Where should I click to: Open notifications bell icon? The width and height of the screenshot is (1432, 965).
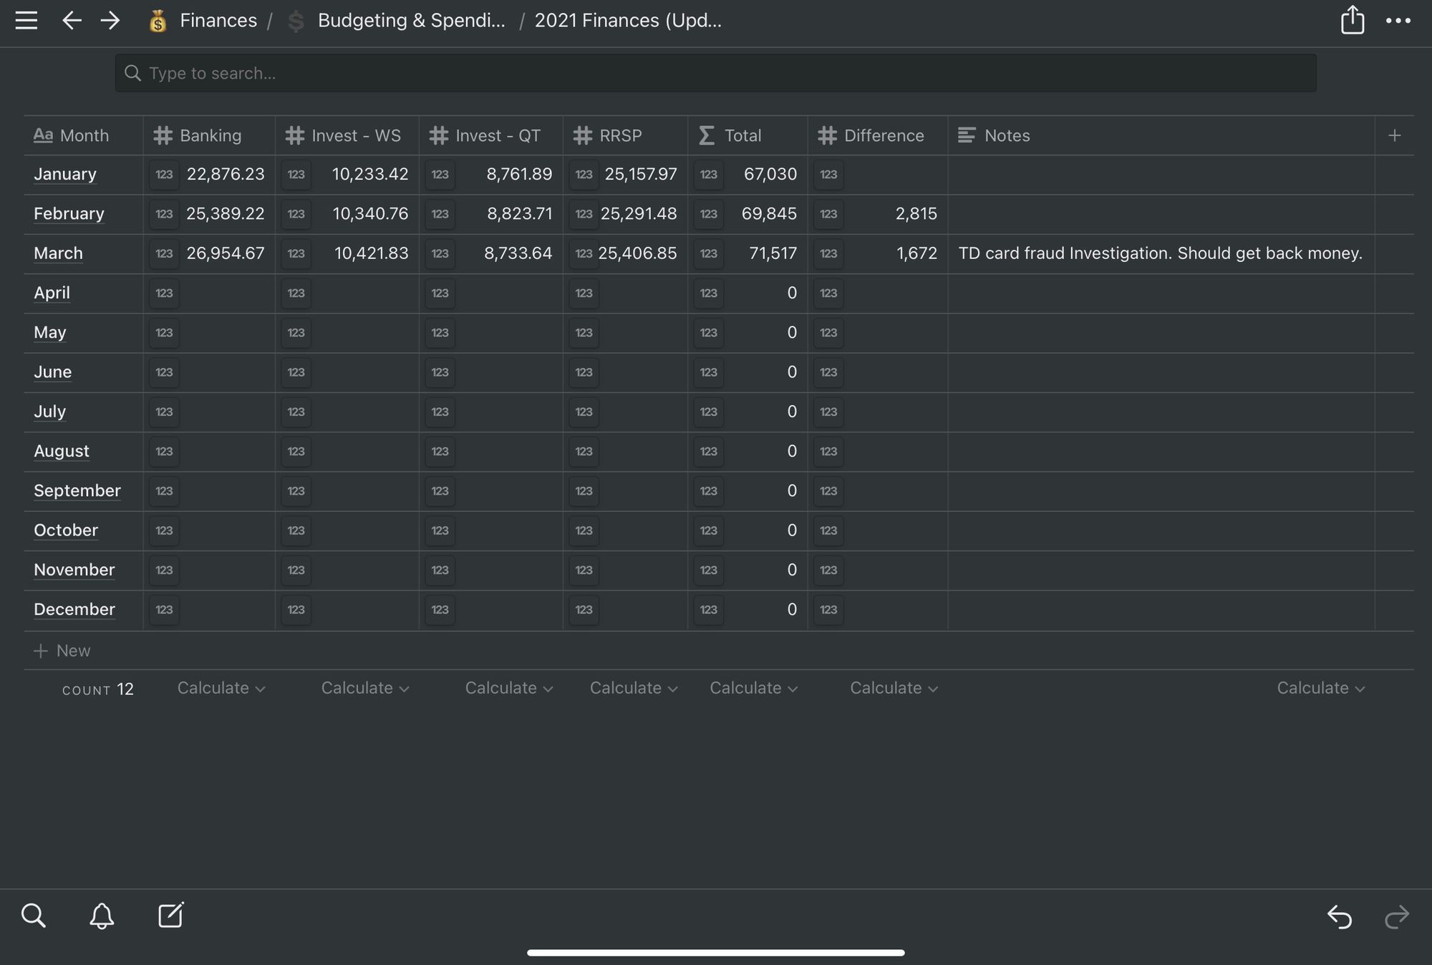[102, 916]
